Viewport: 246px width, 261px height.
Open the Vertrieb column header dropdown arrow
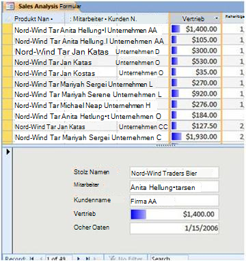tap(217, 18)
